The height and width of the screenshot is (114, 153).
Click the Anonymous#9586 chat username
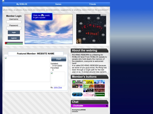click(x=79, y=110)
